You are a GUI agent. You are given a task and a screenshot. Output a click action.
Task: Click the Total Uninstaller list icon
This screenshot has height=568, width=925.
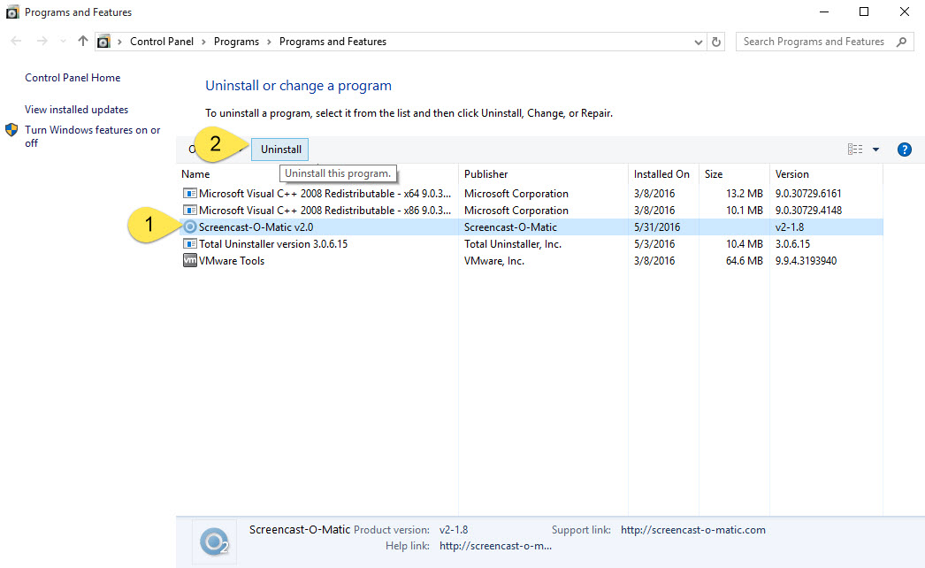189,244
